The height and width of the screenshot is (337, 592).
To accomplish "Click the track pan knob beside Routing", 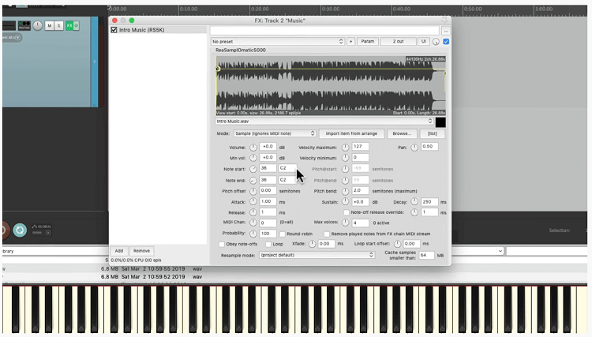I will (37, 26).
